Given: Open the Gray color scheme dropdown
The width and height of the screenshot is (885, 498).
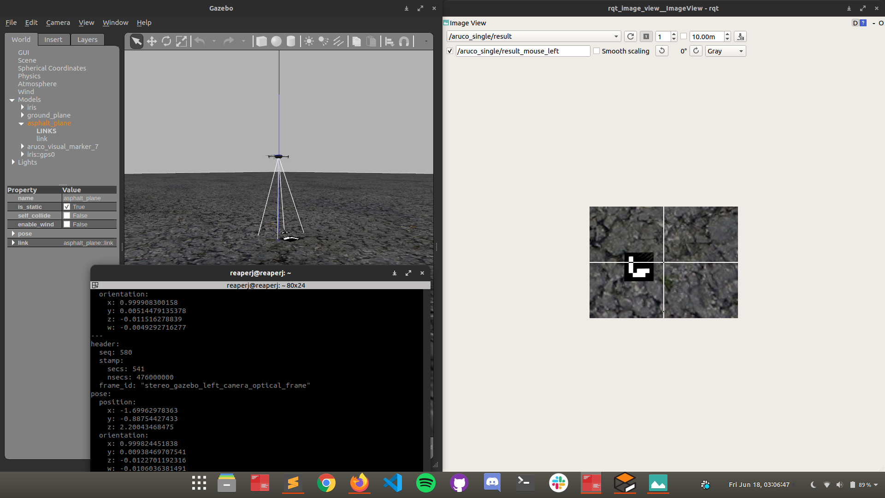Looking at the screenshot, I should 726,51.
